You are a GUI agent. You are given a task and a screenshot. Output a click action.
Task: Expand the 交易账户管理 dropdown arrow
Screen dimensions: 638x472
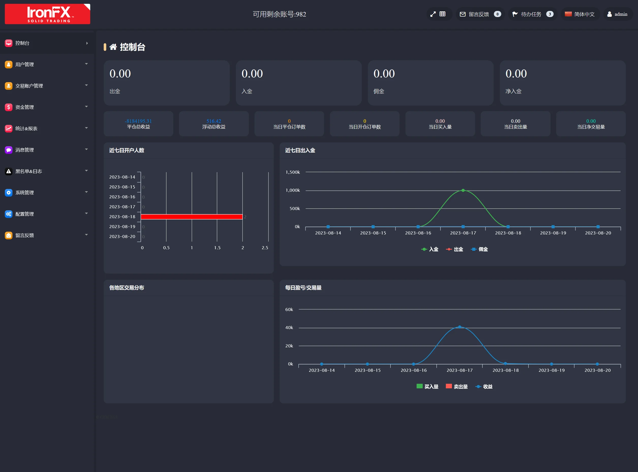(x=86, y=85)
